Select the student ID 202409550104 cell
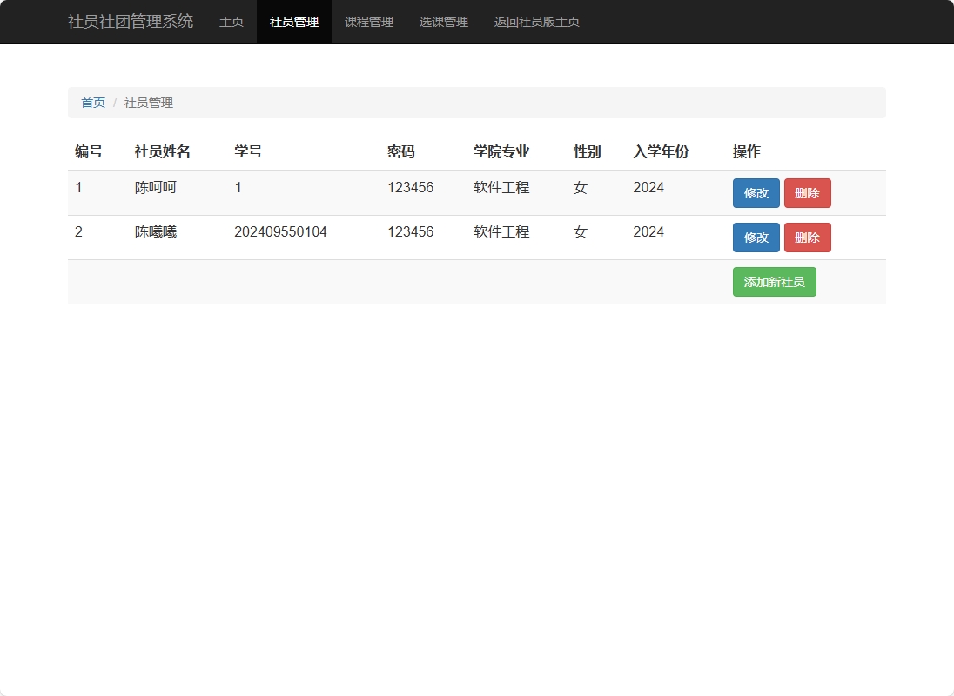 coord(280,231)
